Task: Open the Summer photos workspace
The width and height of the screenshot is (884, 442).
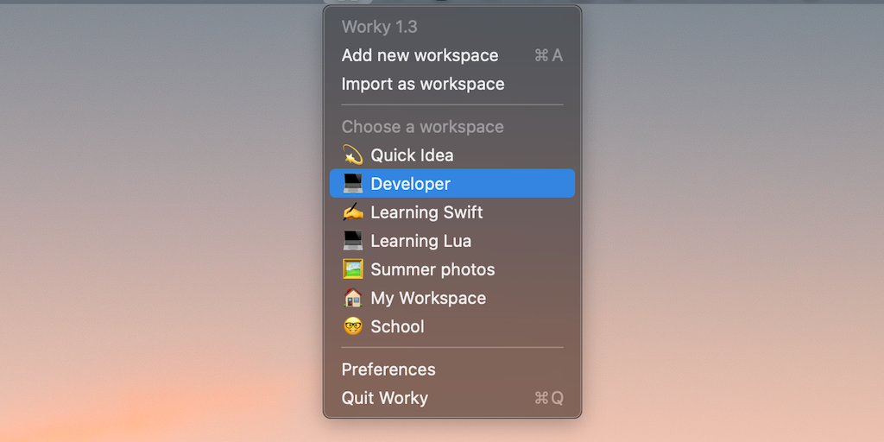Action: 433,269
